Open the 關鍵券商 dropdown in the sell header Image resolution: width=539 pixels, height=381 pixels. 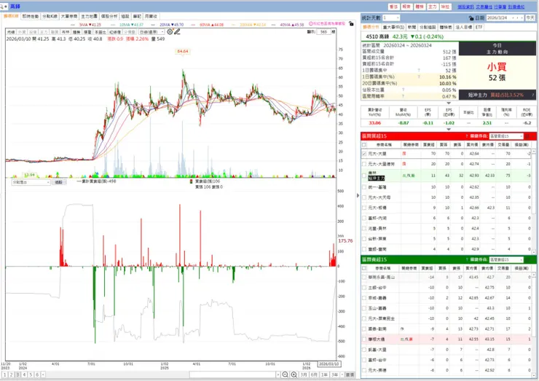(x=521, y=259)
